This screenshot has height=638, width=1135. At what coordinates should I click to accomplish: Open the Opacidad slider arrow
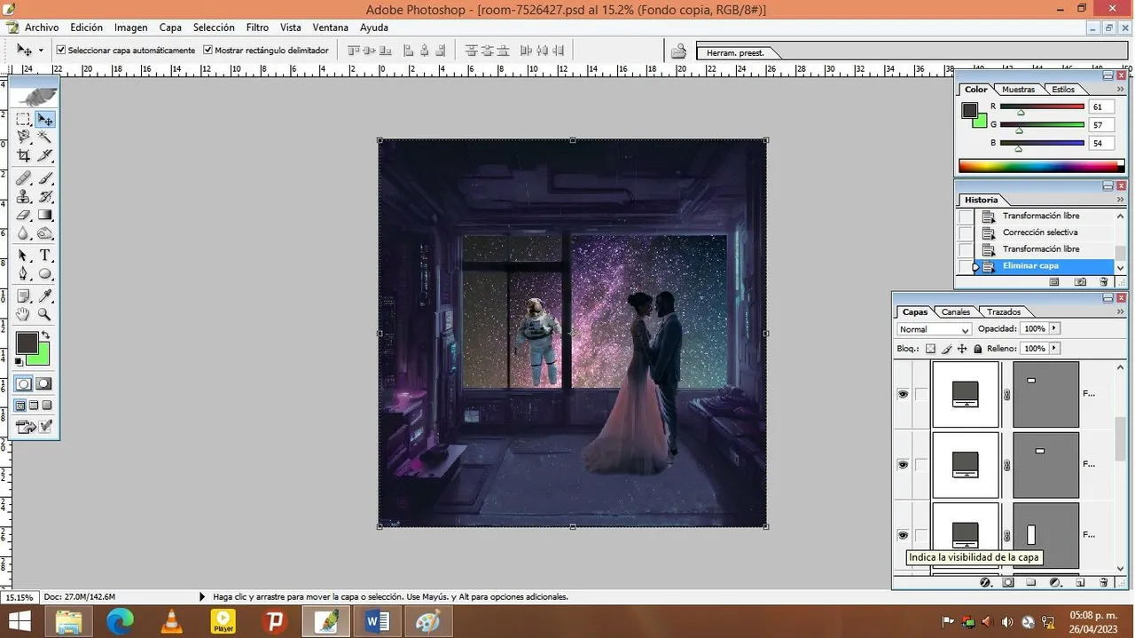coord(1054,328)
